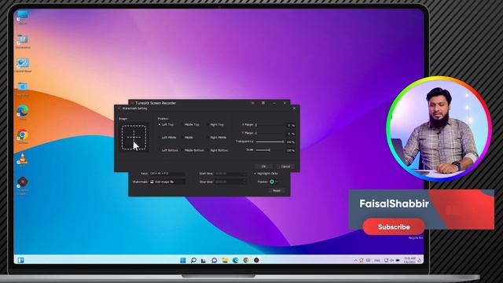Open taskbar Search magnifier icon
Image resolution: width=503 pixels, height=283 pixels.
point(193,260)
